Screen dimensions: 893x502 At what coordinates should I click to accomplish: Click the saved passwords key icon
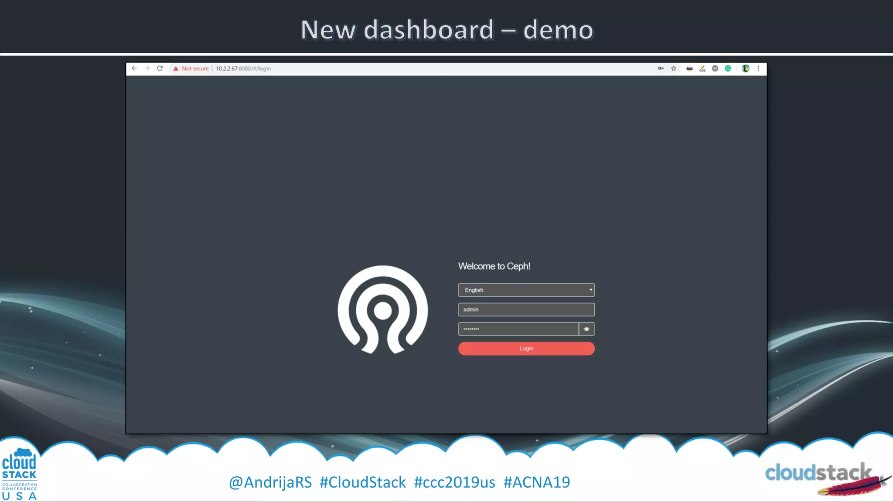[x=661, y=68]
